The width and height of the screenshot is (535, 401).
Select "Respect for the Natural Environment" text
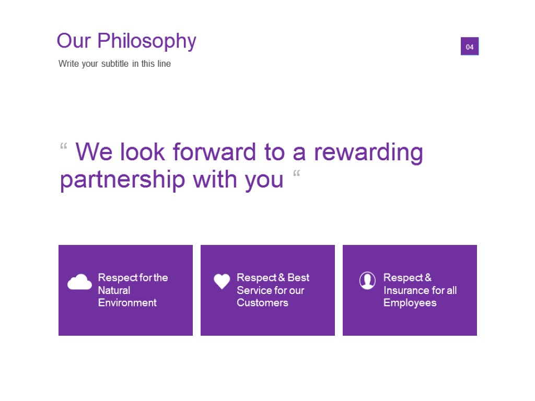pos(133,290)
